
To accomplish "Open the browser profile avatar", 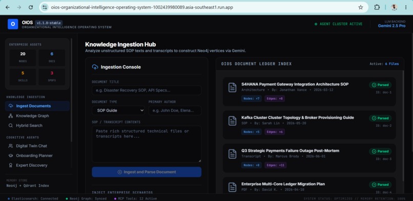I will tap(395, 7).
